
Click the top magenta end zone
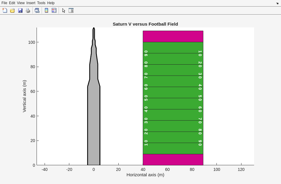(x=173, y=36)
